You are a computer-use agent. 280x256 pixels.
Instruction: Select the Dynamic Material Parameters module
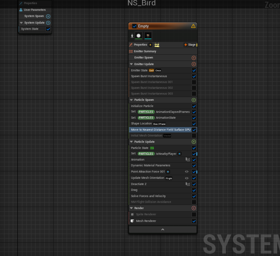pyautogui.click(x=163, y=166)
